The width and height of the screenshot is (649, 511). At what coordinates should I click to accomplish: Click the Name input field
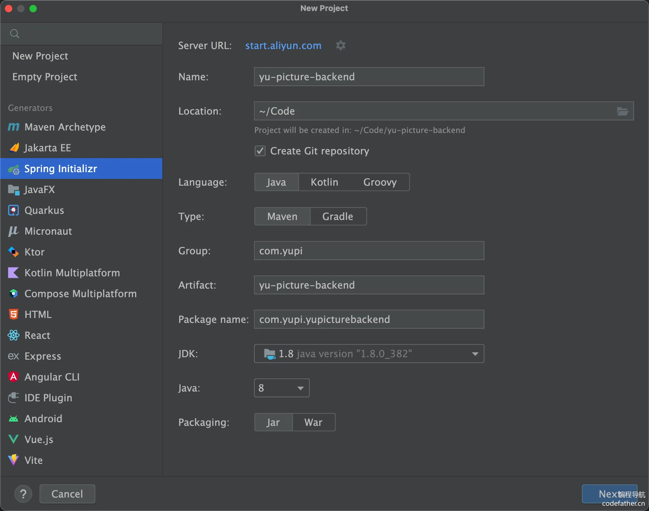(x=369, y=77)
